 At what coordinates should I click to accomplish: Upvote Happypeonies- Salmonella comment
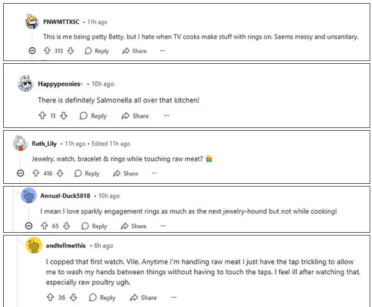click(x=43, y=116)
